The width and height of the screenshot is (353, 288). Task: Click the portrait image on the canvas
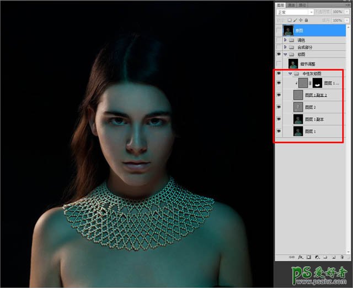(x=137, y=144)
